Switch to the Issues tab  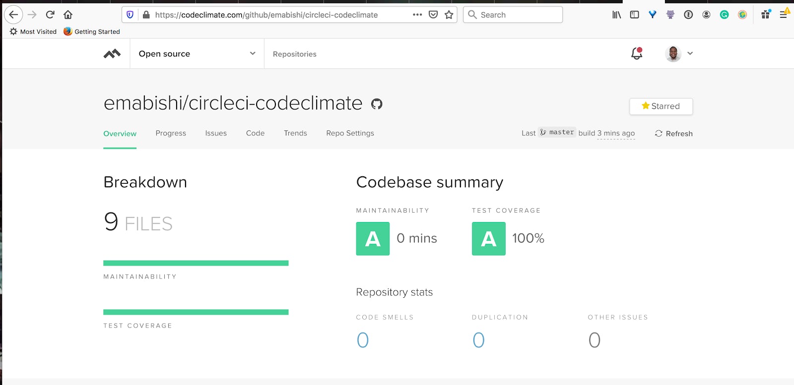[x=216, y=133]
